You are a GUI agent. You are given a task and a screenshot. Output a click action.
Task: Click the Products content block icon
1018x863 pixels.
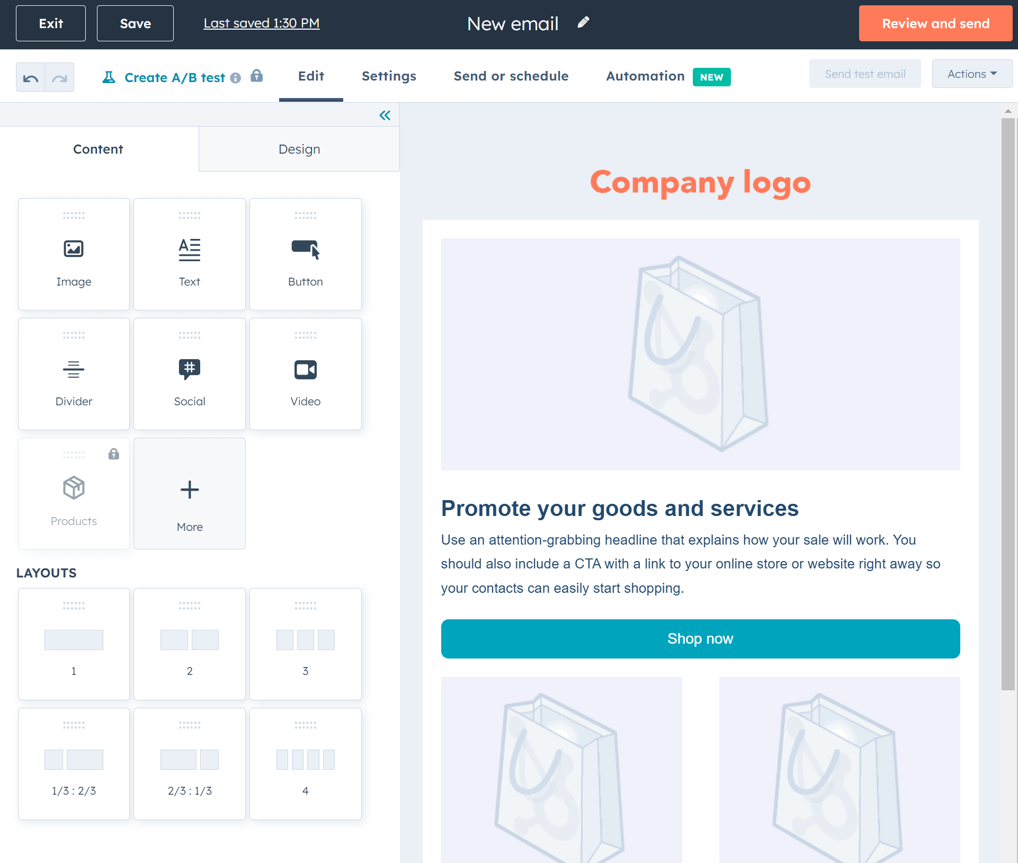(x=74, y=489)
